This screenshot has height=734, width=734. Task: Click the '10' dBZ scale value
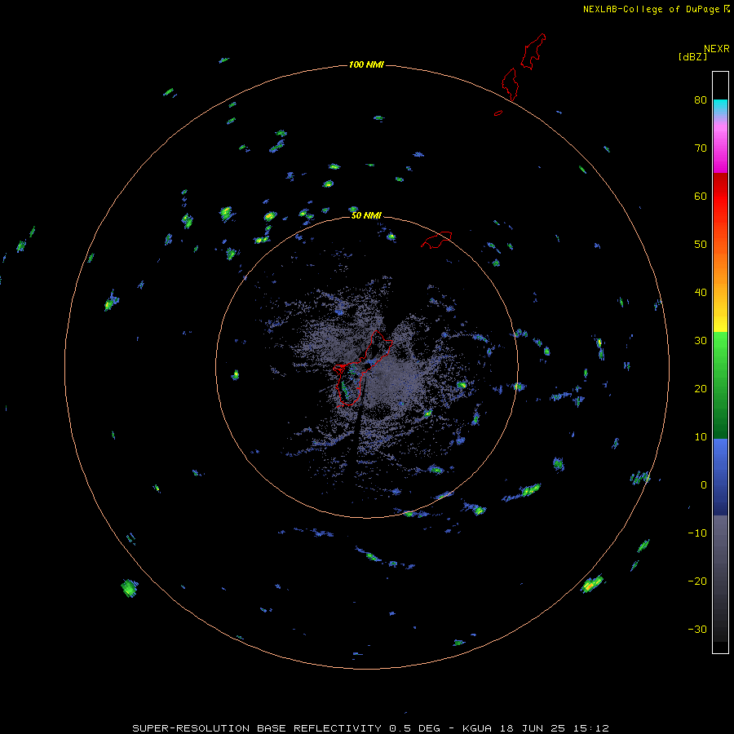pos(701,437)
